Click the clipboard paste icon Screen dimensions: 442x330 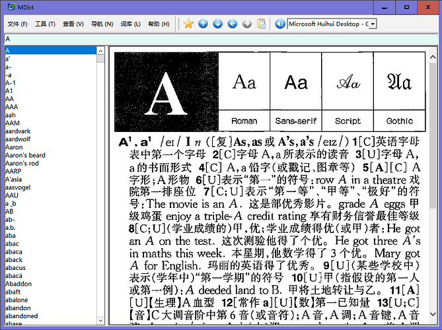click(x=262, y=24)
